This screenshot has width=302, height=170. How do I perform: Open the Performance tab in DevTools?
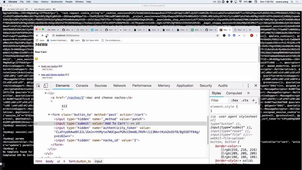pos(142,85)
